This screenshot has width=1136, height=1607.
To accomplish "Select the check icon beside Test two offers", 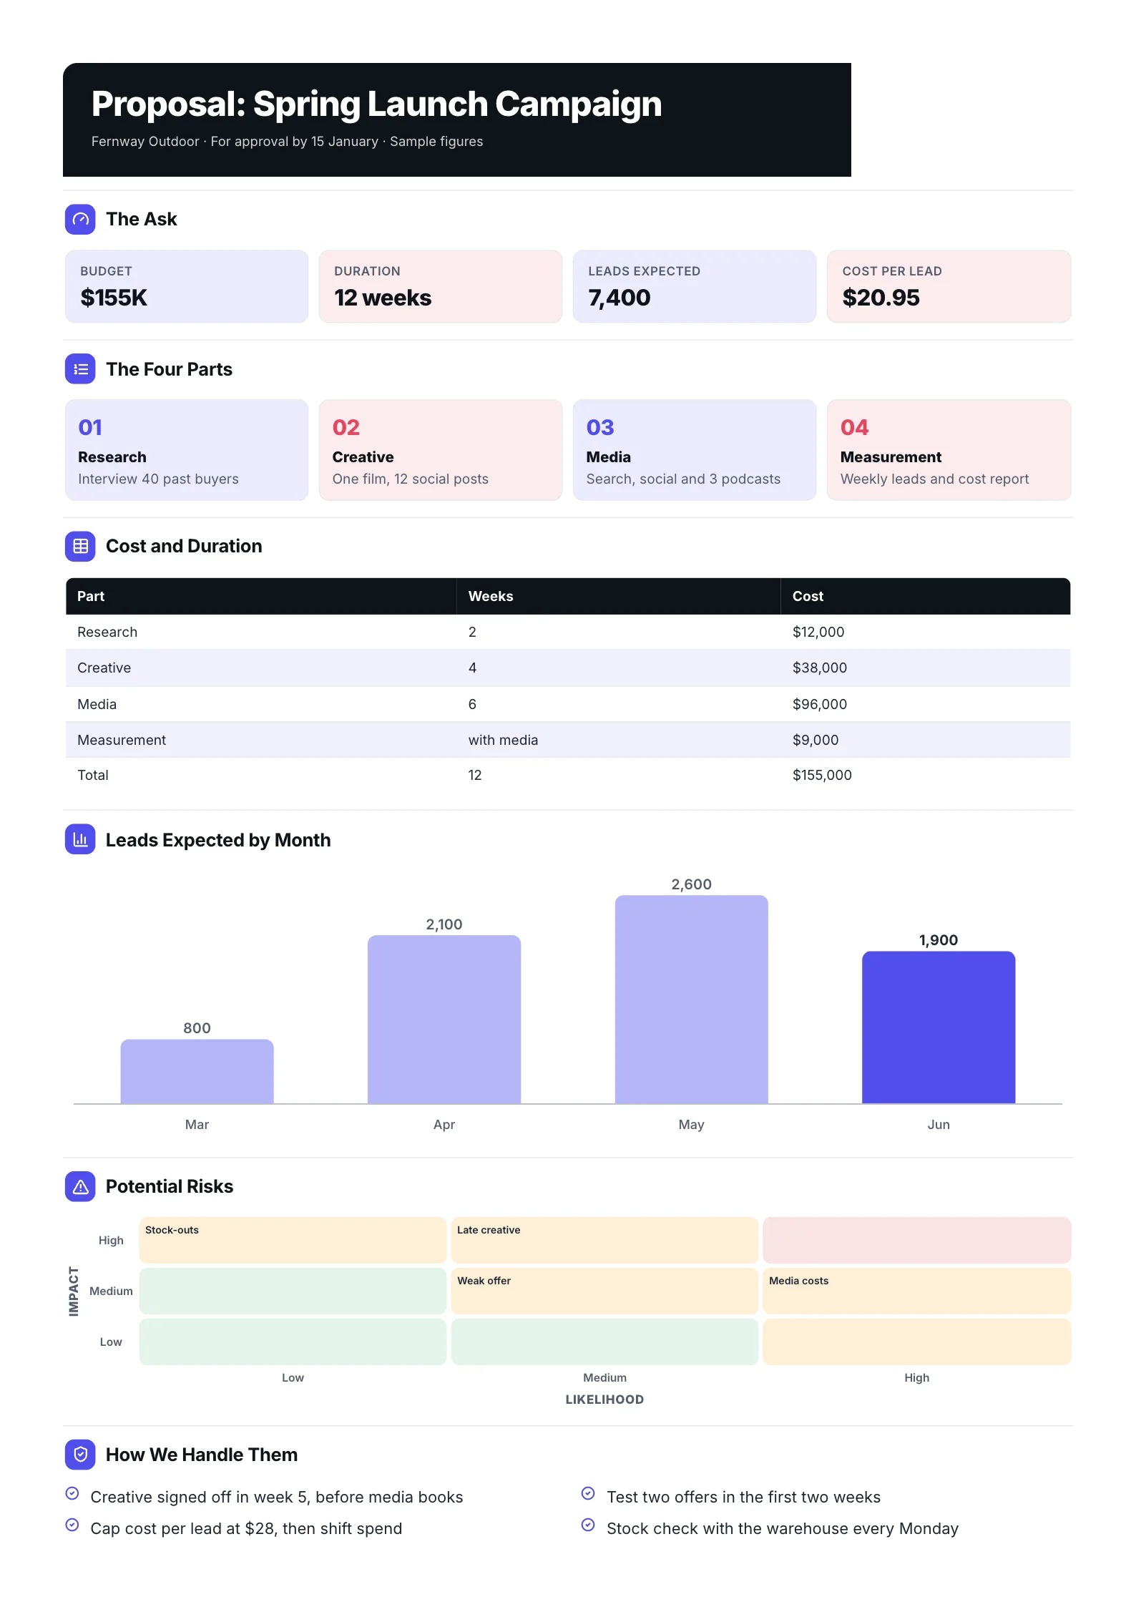I will [x=588, y=1493].
